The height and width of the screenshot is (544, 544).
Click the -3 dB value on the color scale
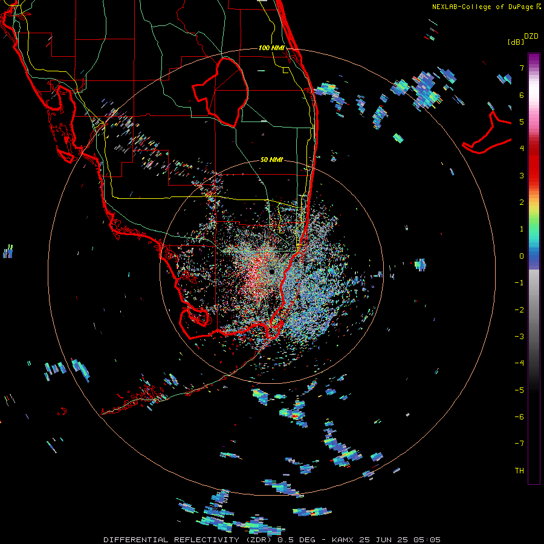[519, 336]
